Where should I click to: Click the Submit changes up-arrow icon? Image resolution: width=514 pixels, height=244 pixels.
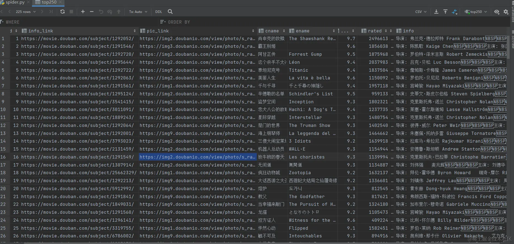119,12
